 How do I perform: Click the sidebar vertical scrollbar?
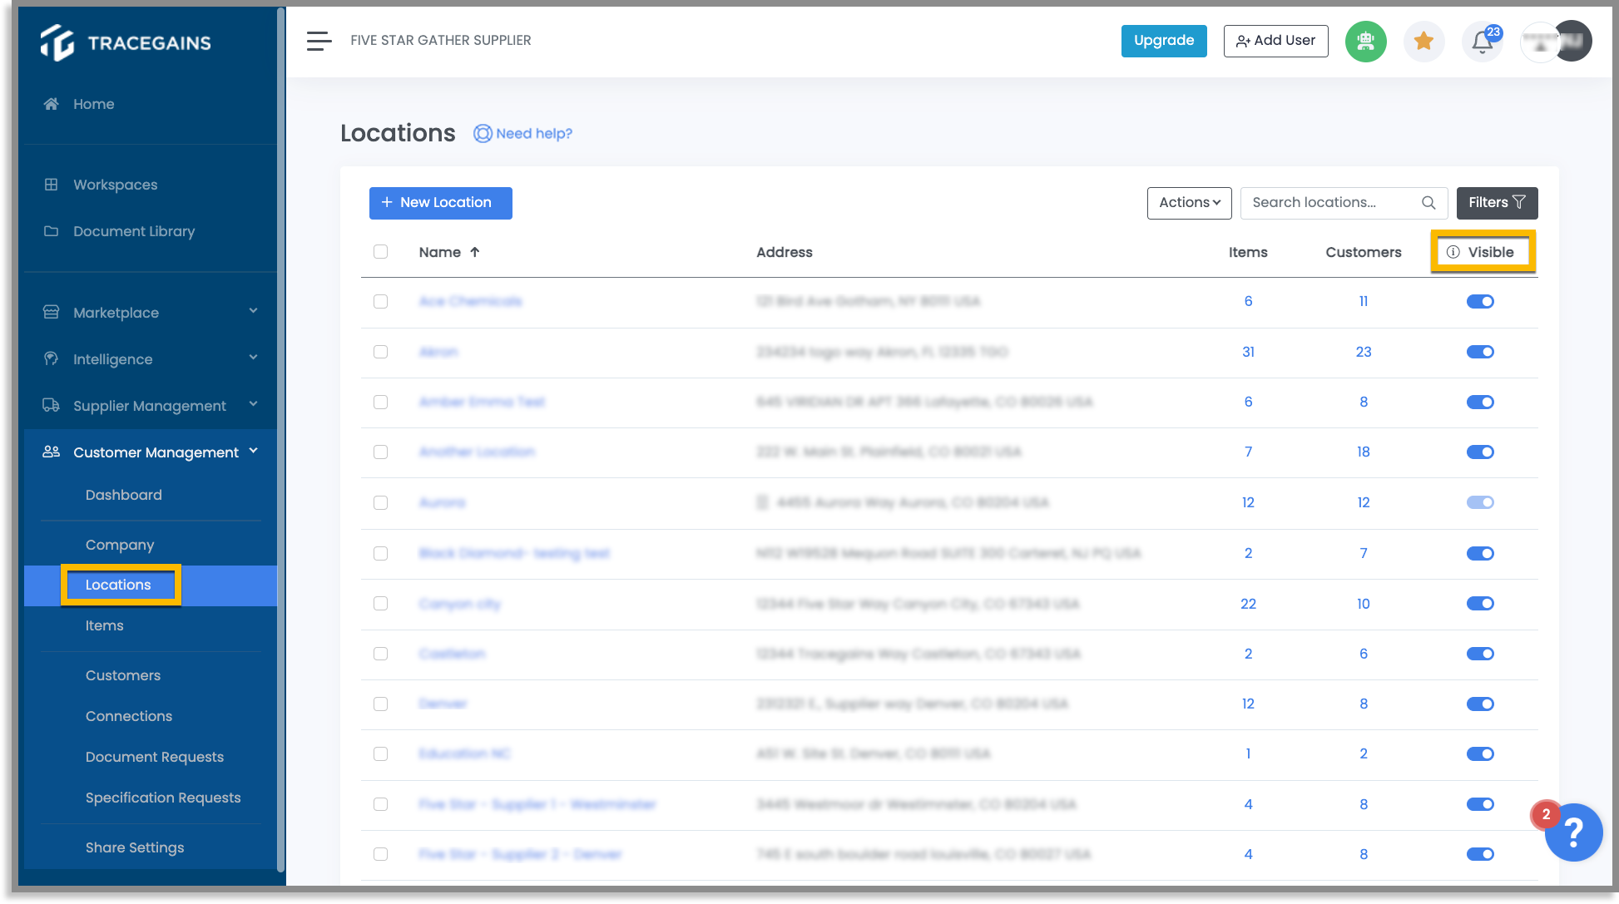pos(281,438)
